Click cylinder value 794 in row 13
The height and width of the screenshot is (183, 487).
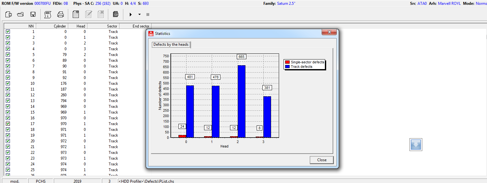point(63,101)
